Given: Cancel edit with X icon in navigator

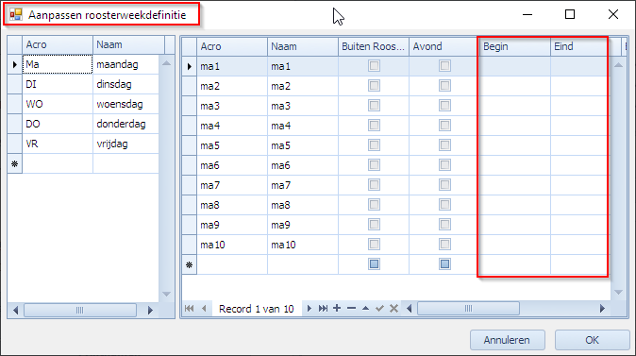Looking at the screenshot, I should pyautogui.click(x=393, y=309).
